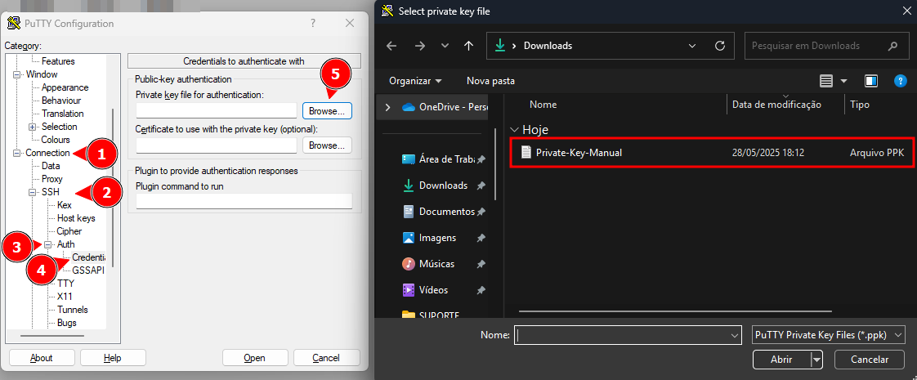Sort files by the Nome column
917x380 pixels.
point(543,105)
